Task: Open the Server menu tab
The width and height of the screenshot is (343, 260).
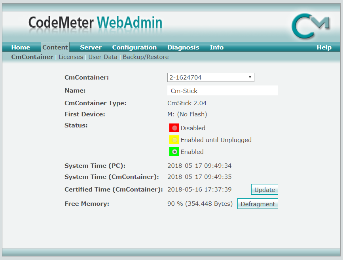Action: tap(91, 47)
